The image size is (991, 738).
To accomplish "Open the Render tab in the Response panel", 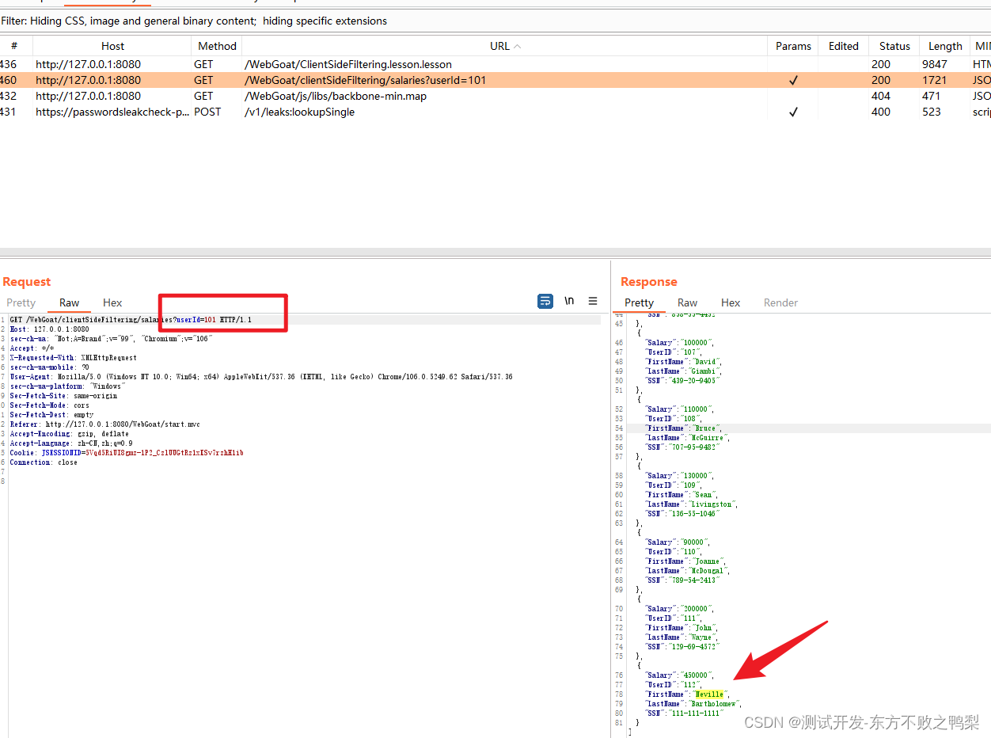I will (x=780, y=302).
